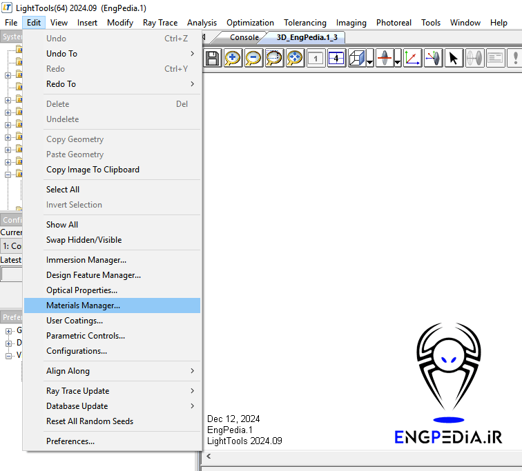Expand the D node in Preferences tree
522x471 pixels.
[x=9, y=343]
